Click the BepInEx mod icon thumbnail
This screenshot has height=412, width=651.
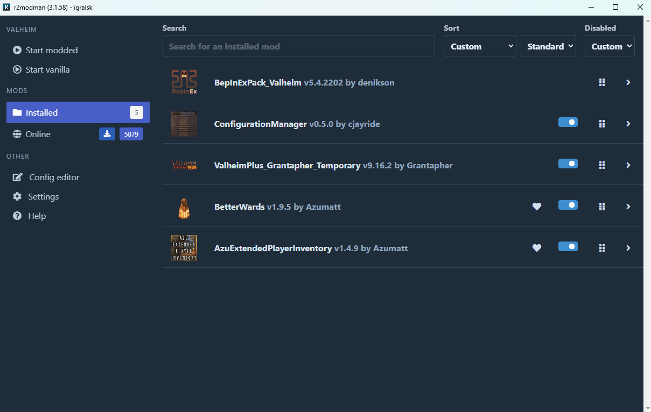(184, 82)
